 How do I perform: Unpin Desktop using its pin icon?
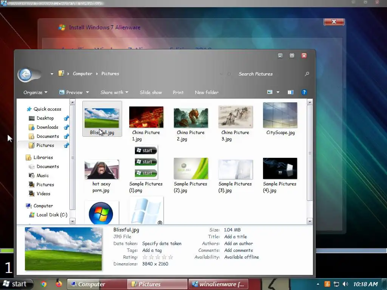tap(66, 118)
